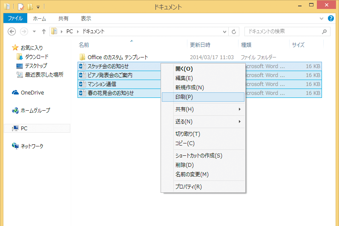Choose 切り取り(T) from the context menu
Image resolution: width=339 pixels, height=226 pixels.
pyautogui.click(x=203, y=134)
